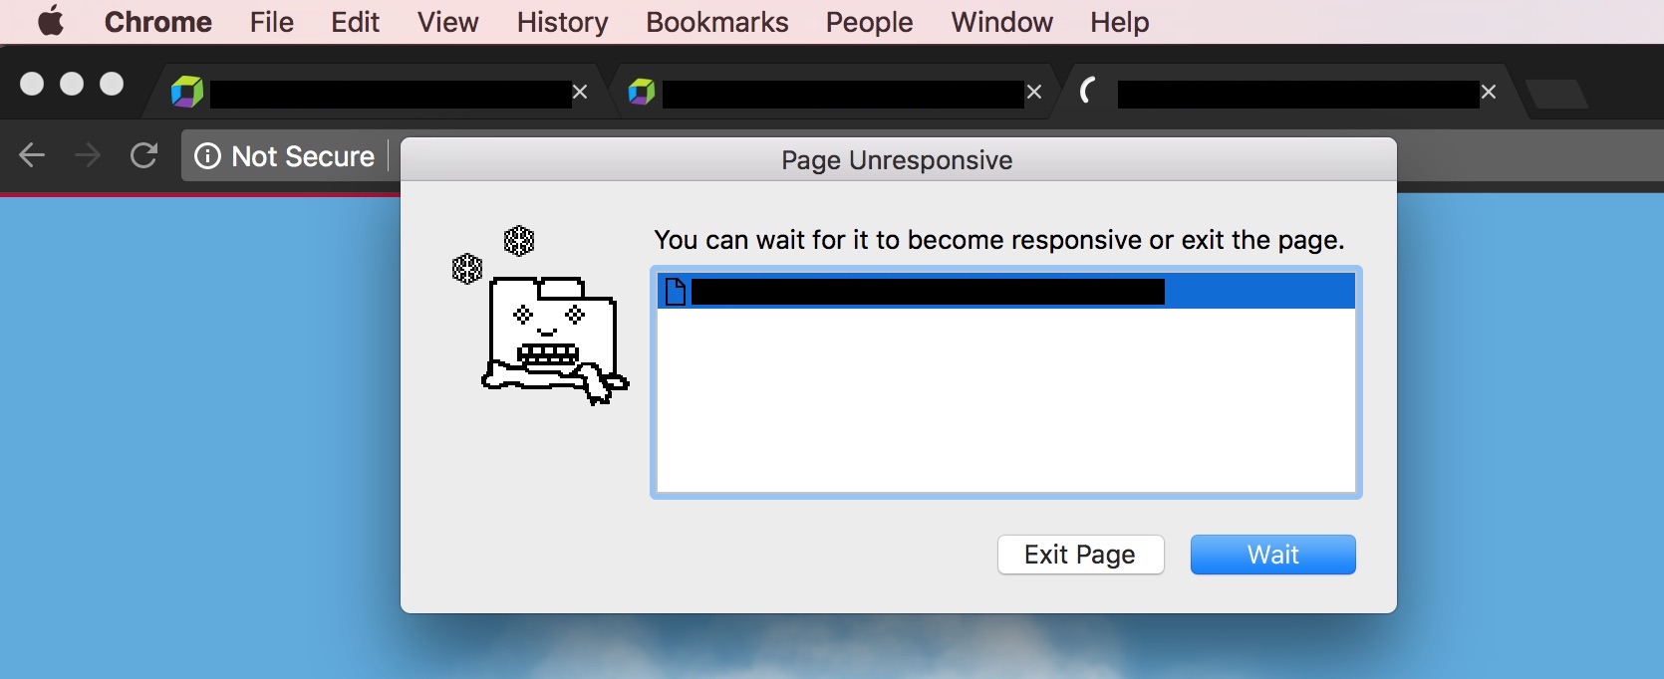This screenshot has height=679, width=1664.
Task: Open the Help menu
Action: [1120, 22]
